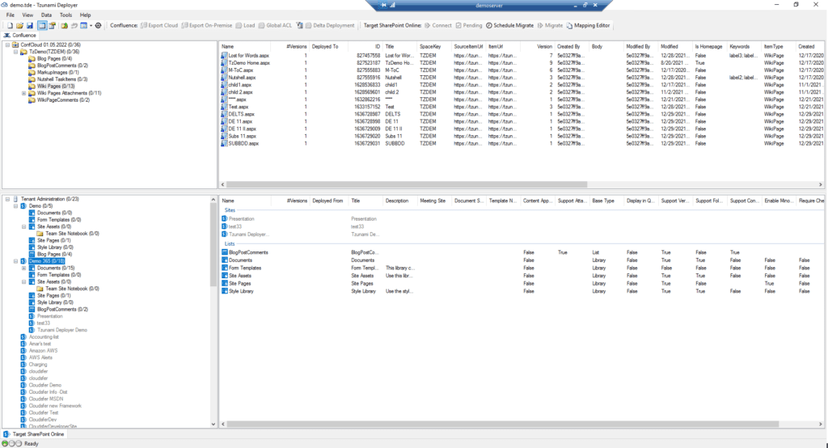The image size is (828, 448).
Task: Select Blog Pages (0/4) Confluence folder icon
Action: tap(32, 59)
